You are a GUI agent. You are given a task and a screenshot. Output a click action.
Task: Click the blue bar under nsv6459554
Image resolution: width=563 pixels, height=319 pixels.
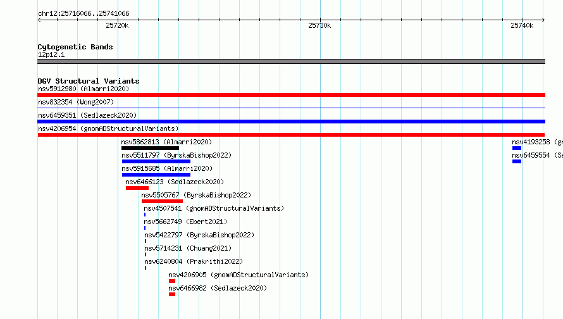coord(517,161)
